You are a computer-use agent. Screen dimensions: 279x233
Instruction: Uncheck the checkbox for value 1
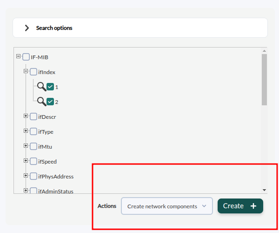50,87
